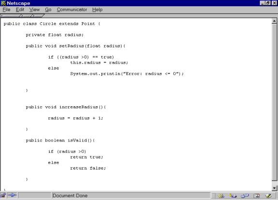
Task: Toggle the online/offline connection plug icon
Action: pyautogui.click(x=12, y=196)
